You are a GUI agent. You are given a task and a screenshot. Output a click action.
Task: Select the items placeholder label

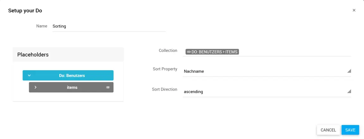(x=72, y=87)
